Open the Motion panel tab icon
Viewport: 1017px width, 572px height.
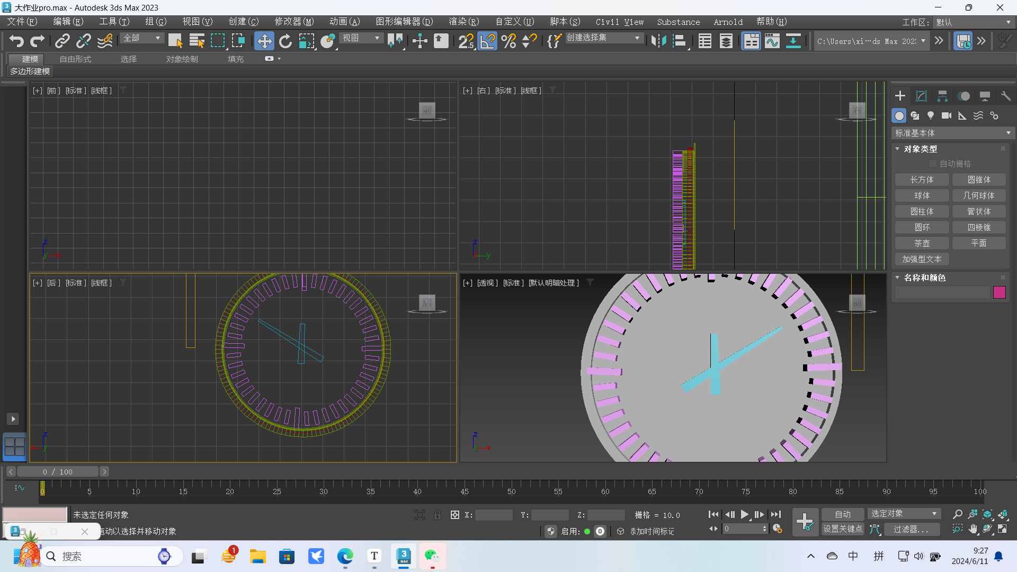964,96
